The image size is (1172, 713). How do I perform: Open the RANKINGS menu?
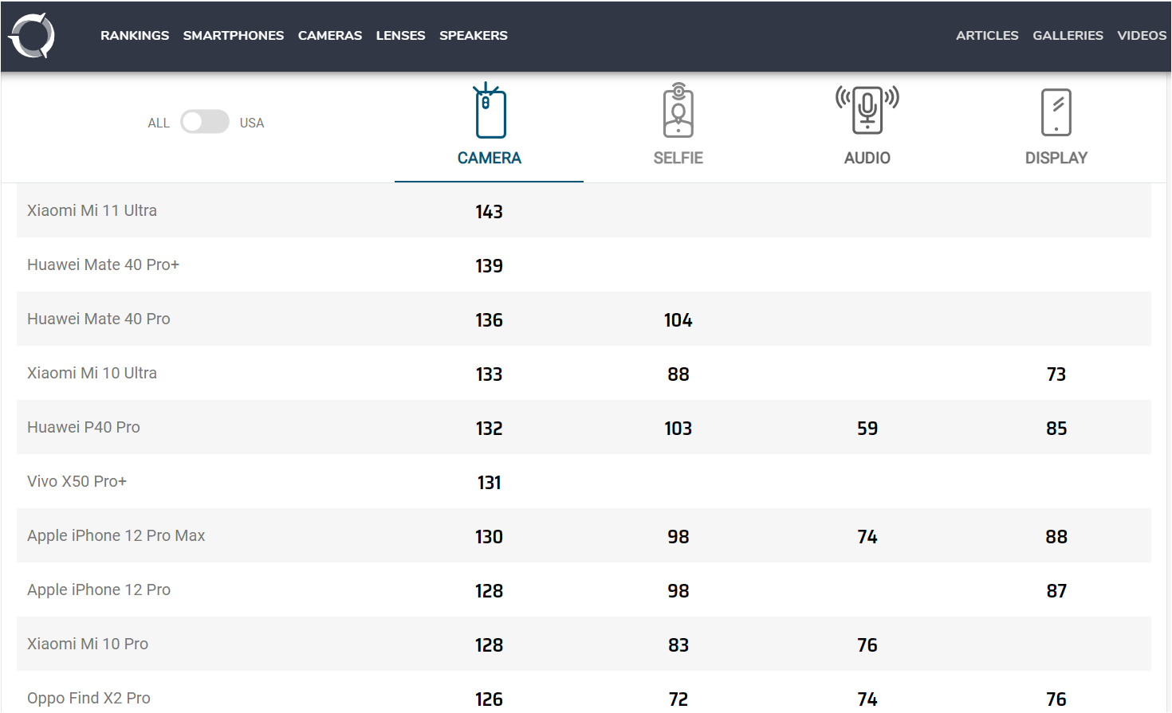[x=134, y=35]
